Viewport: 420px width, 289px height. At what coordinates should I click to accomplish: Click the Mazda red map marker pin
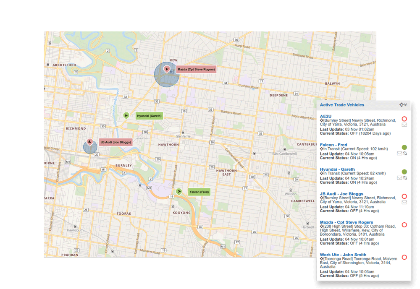pyautogui.click(x=167, y=70)
